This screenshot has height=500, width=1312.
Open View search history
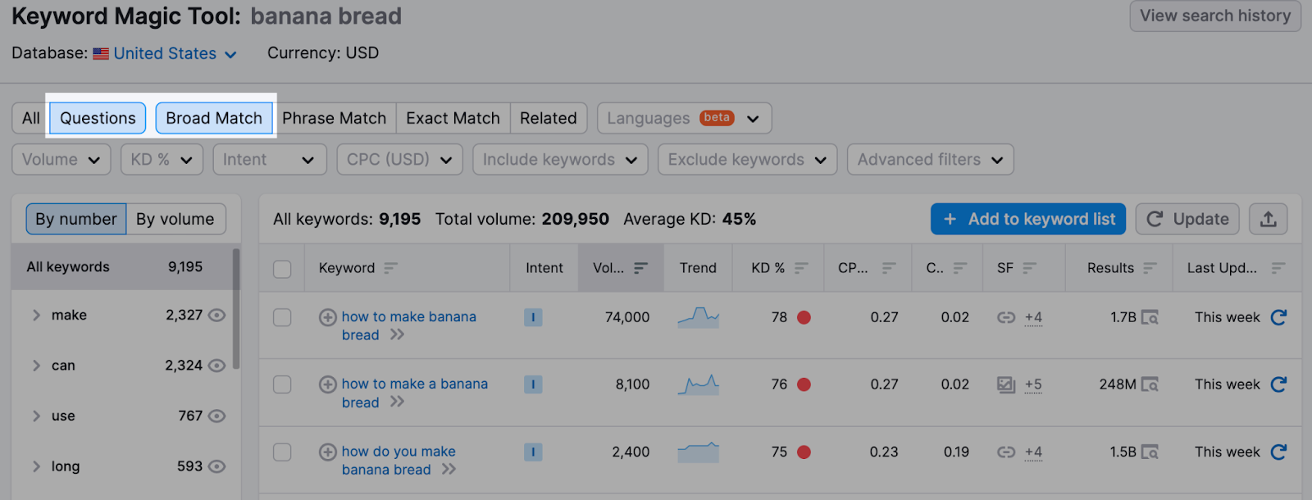(x=1214, y=16)
